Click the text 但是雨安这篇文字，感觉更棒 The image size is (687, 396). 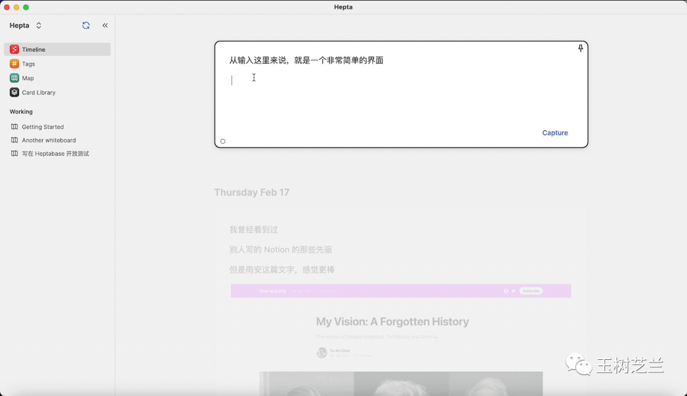pos(282,270)
